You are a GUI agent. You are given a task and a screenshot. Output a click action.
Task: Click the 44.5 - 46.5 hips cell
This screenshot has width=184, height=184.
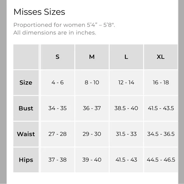click(161, 160)
